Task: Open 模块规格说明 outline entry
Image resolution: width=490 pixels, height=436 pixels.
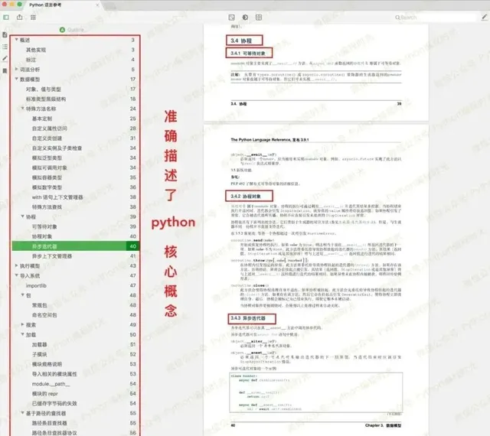Action: [47, 364]
